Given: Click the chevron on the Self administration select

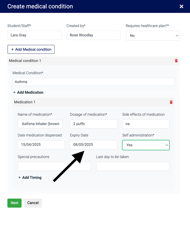Looking at the screenshot, I should point(167,145).
